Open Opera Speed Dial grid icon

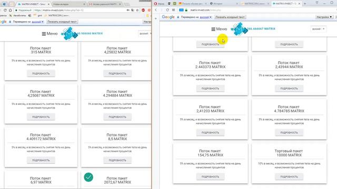[x=173, y=10]
